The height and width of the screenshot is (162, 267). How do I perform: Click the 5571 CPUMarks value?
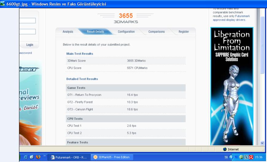137,68
